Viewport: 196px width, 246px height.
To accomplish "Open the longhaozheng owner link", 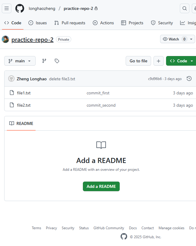I will click(42, 8).
